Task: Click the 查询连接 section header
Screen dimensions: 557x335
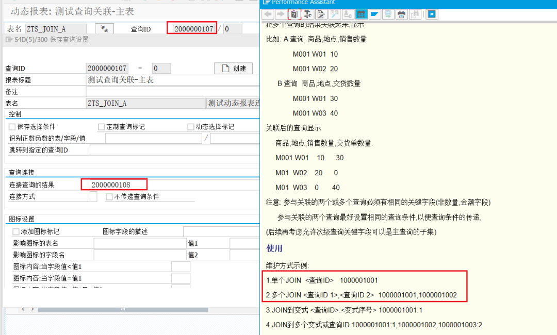Action: [x=22, y=173]
